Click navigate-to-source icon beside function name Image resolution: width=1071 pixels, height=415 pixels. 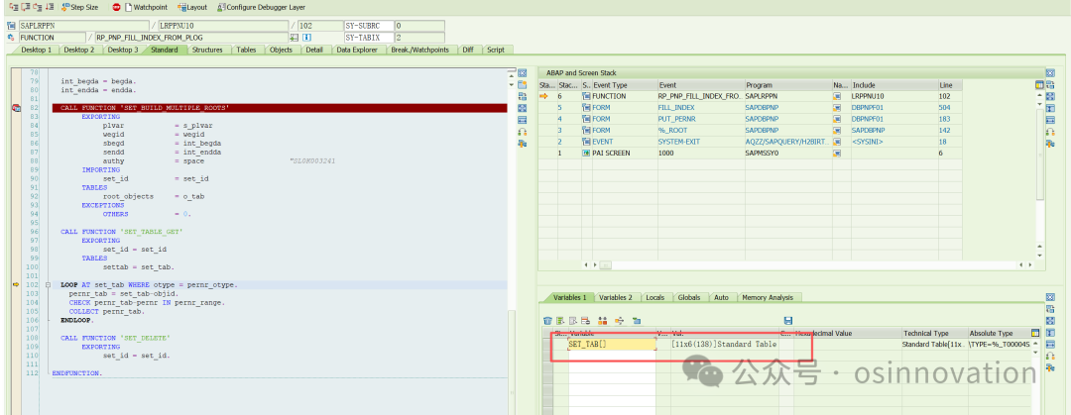click(295, 38)
